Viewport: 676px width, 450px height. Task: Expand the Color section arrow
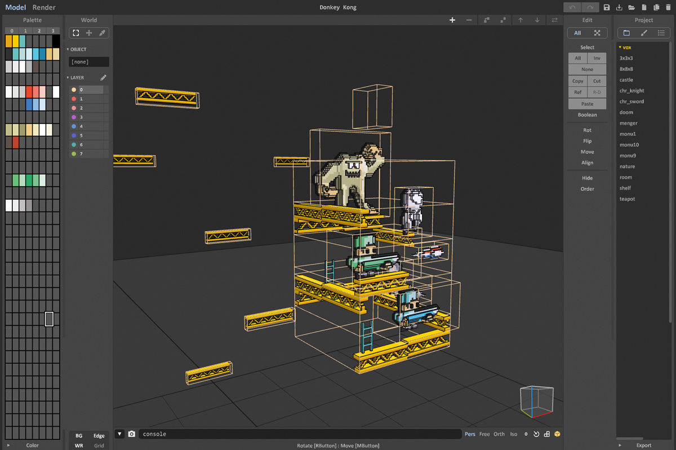click(x=8, y=445)
